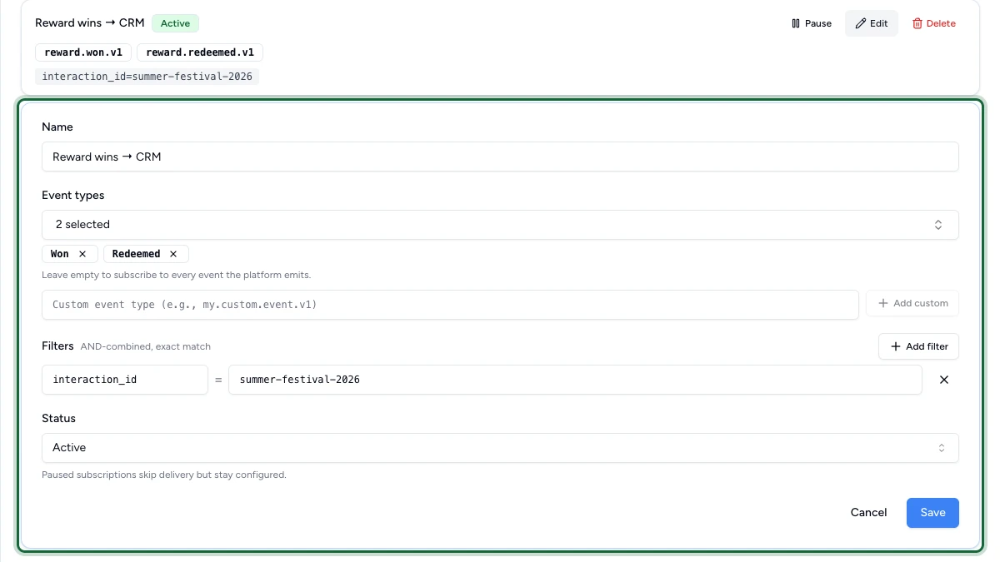1000x562 pixels.
Task: Click the Active status badge
Action: pyautogui.click(x=175, y=23)
